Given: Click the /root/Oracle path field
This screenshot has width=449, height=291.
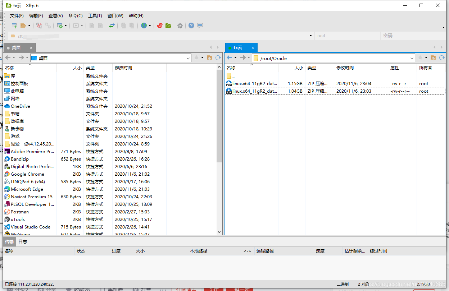Looking at the screenshot, I should [x=334, y=58].
